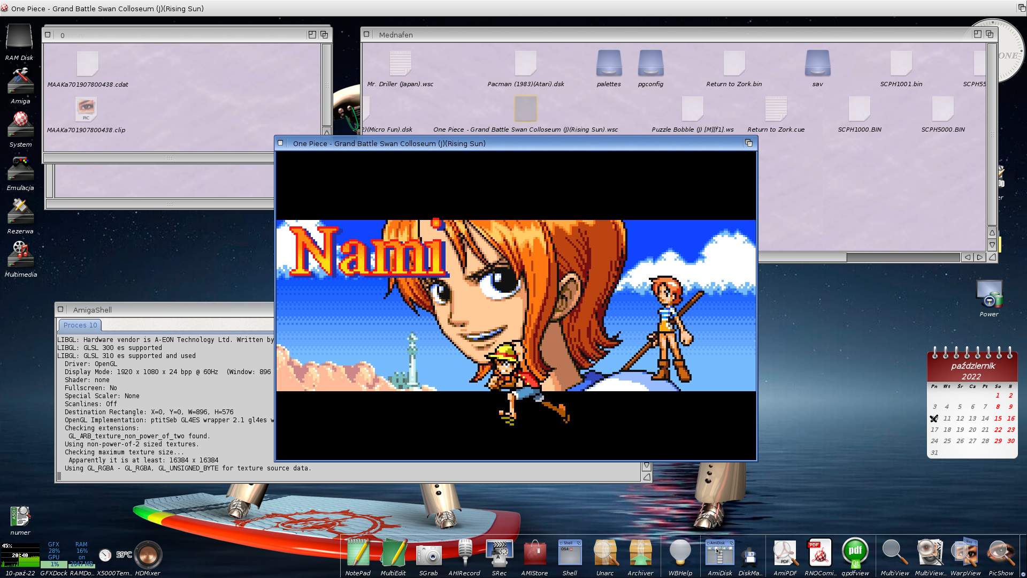Click Mednafen horizontal scroll right arrow
The width and height of the screenshot is (1027, 578).
click(x=979, y=257)
